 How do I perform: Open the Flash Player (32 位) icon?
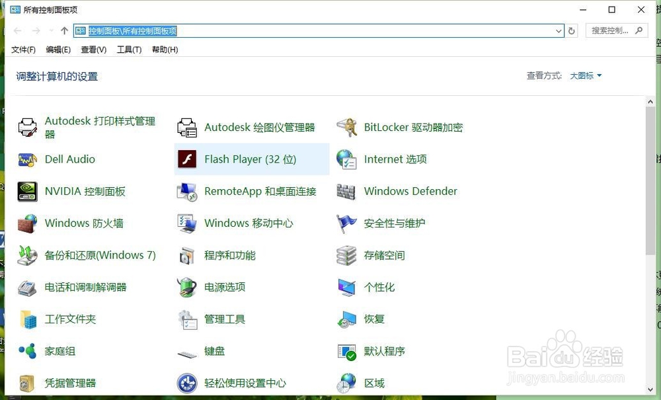187,159
